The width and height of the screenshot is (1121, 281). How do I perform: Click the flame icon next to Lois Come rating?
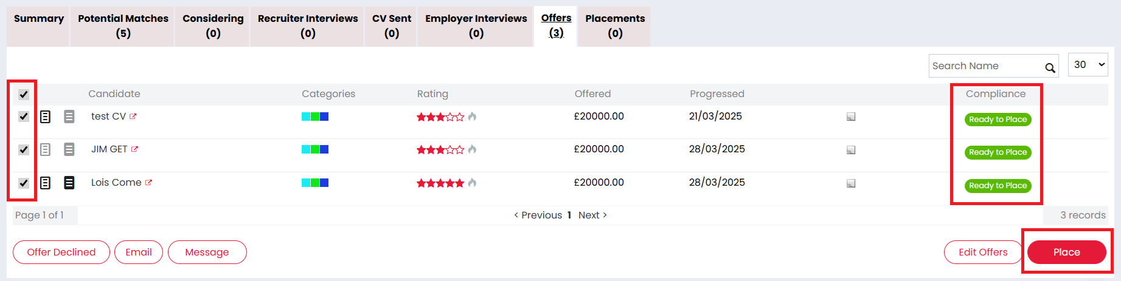pyautogui.click(x=472, y=183)
